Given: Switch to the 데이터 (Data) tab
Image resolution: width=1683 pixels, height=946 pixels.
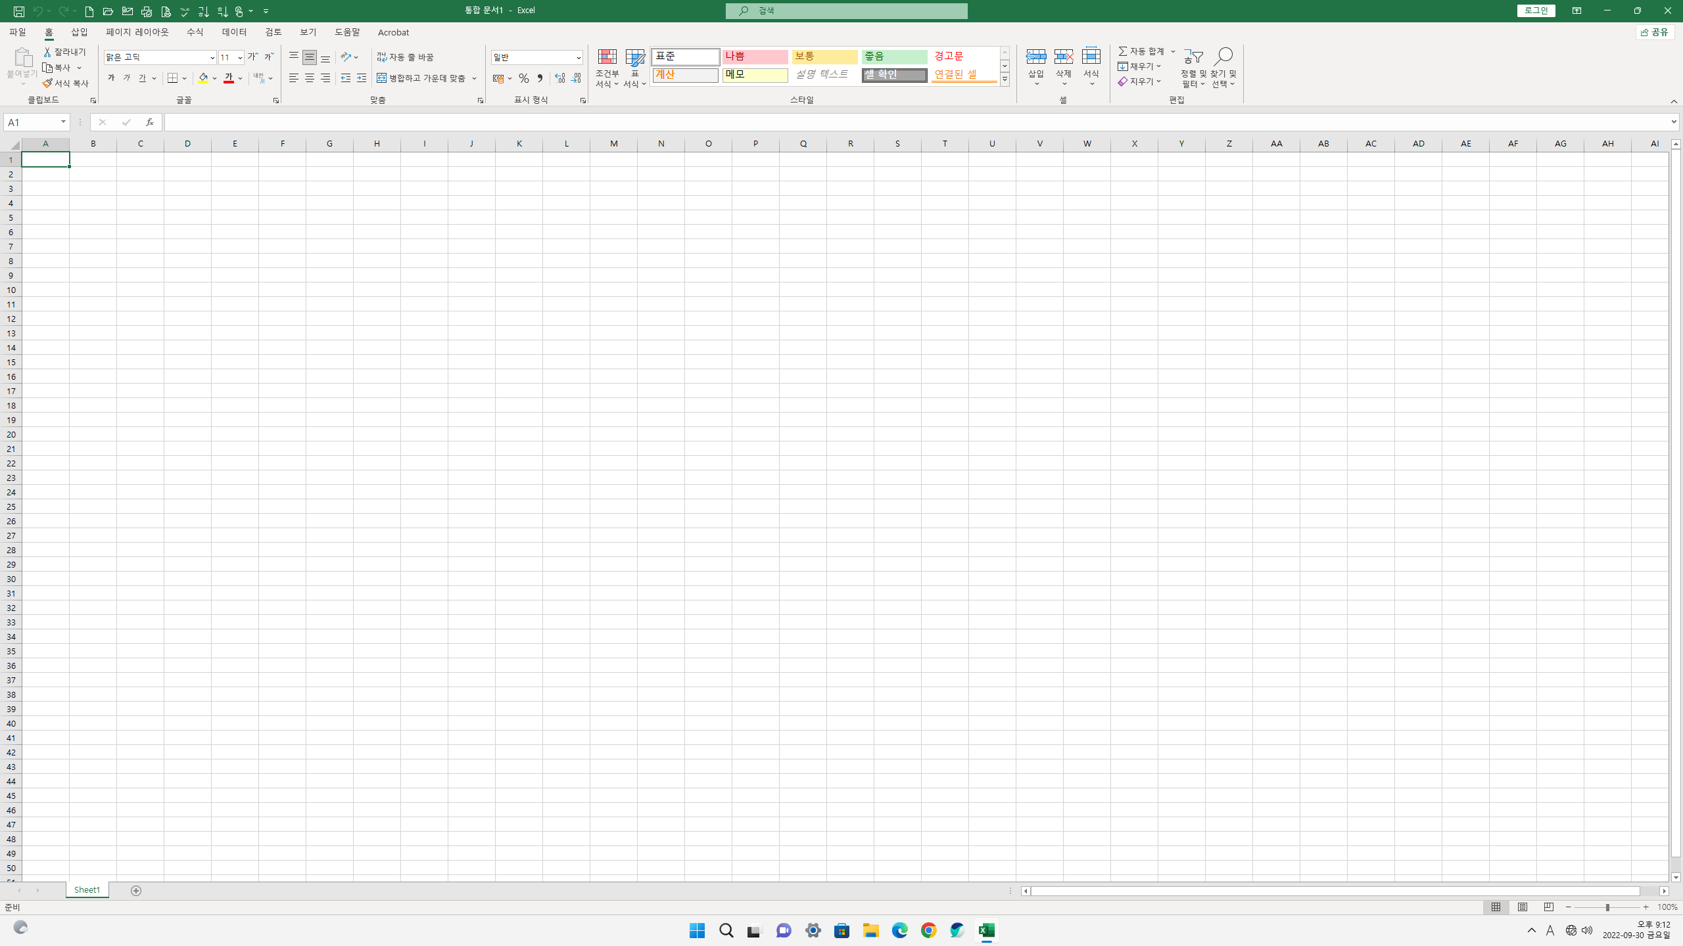Looking at the screenshot, I should click(234, 32).
